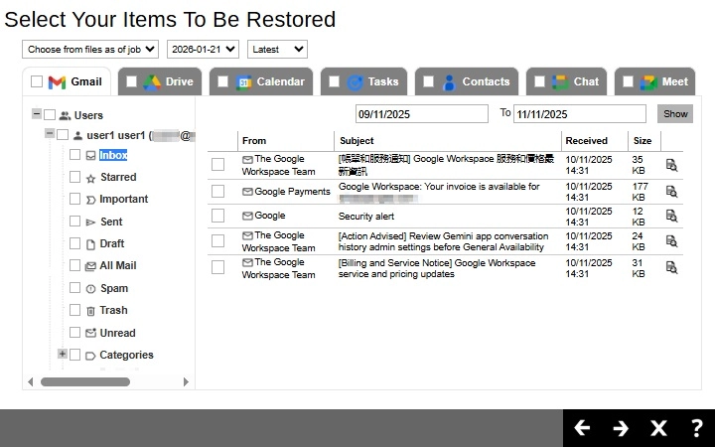Preview the Security alert email
The image size is (715, 447).
pos(671,216)
